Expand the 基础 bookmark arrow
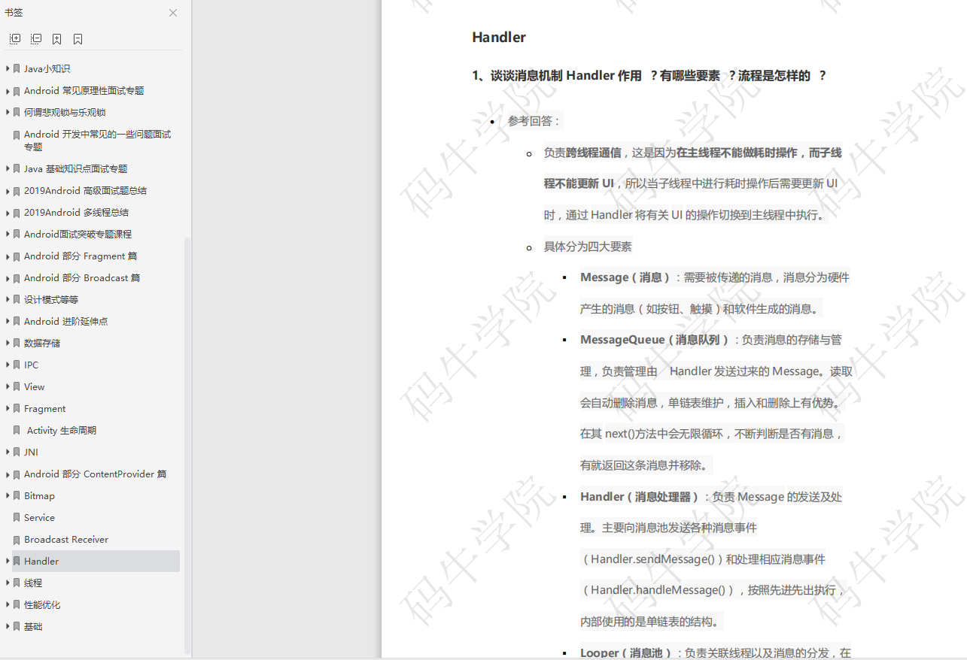The image size is (967, 660). pyautogui.click(x=8, y=626)
